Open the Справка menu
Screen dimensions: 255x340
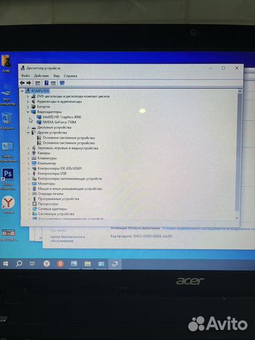(x=71, y=76)
